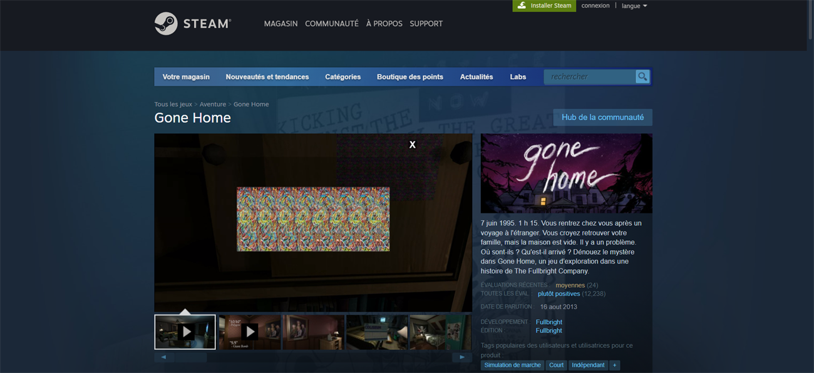Open the Actualités tab
Screen dimensions: 814x373
(477, 77)
